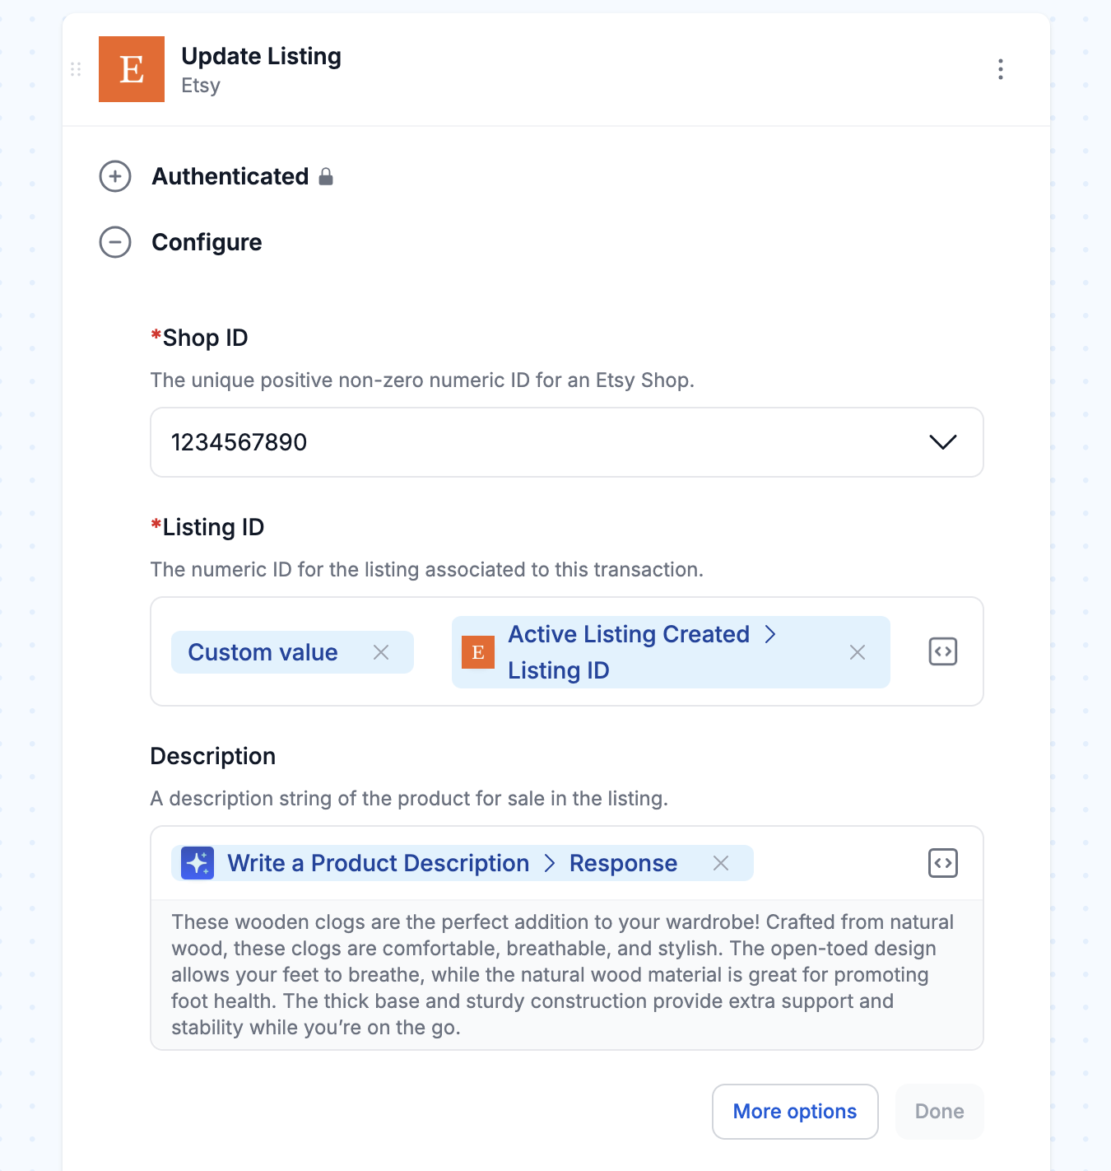Viewport: 1111px width, 1171px height.
Task: Toggle code view for Listing ID field
Action: [943, 651]
